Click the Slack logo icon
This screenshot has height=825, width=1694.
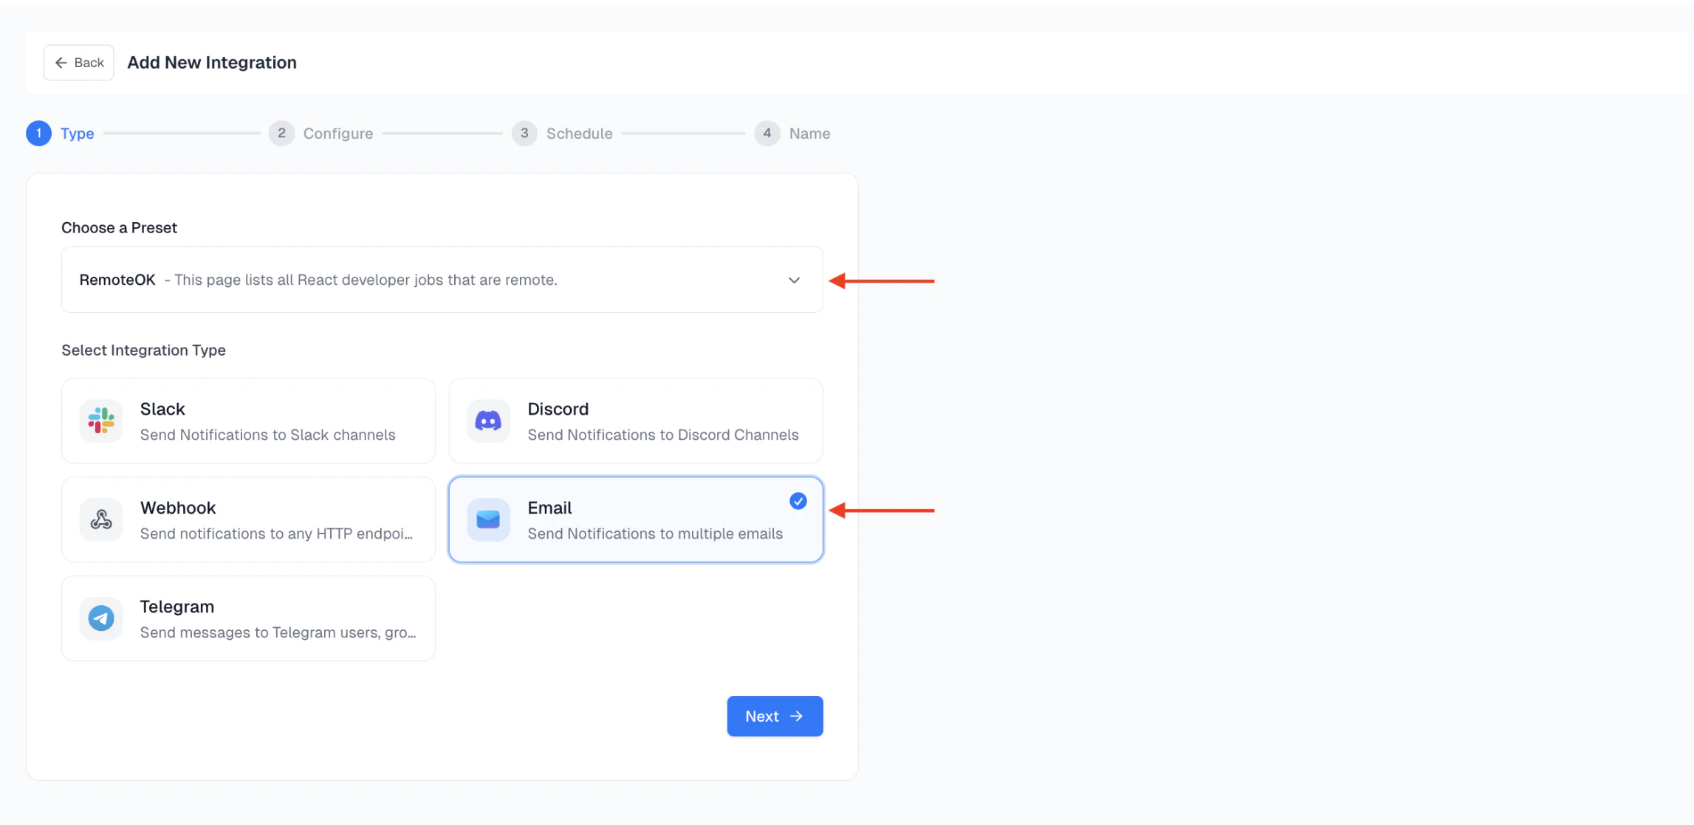[101, 421]
